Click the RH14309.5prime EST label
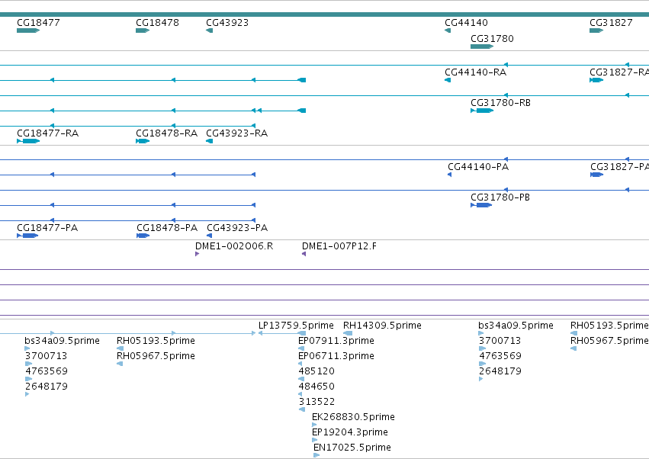This screenshot has height=459, width=649. point(382,326)
